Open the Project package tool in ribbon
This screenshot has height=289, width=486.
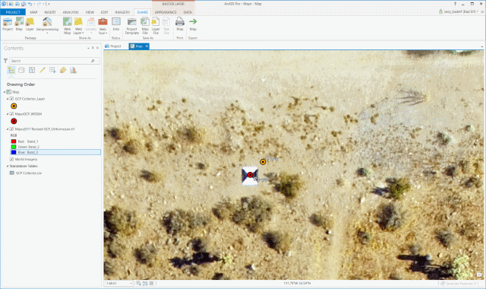pyautogui.click(x=8, y=24)
